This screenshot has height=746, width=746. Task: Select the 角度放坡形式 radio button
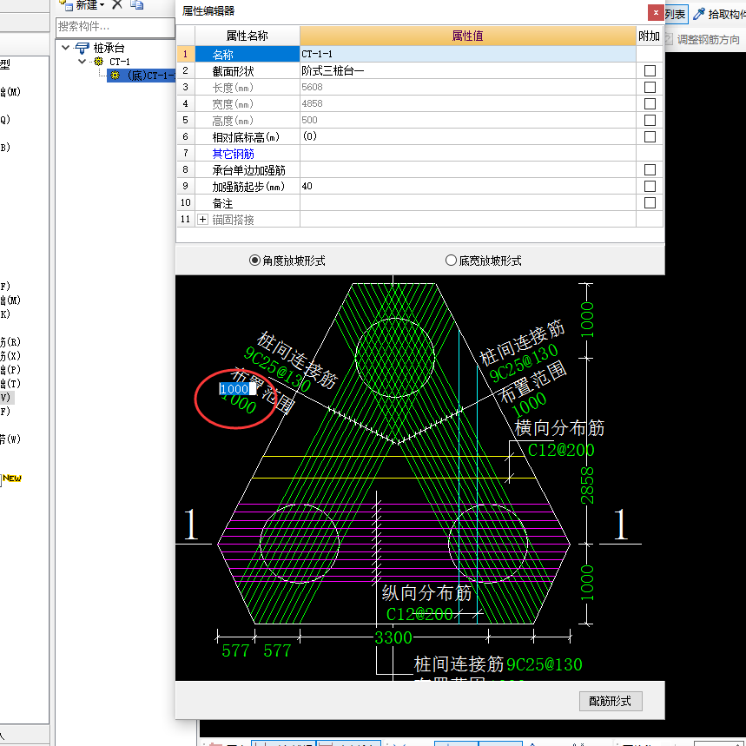coord(254,261)
